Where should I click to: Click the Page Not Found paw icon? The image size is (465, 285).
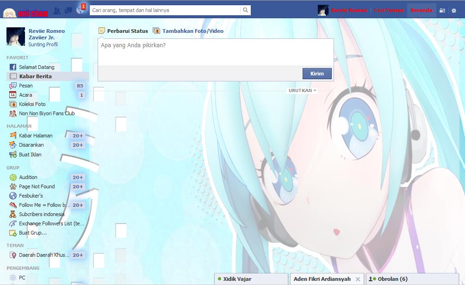(13, 186)
